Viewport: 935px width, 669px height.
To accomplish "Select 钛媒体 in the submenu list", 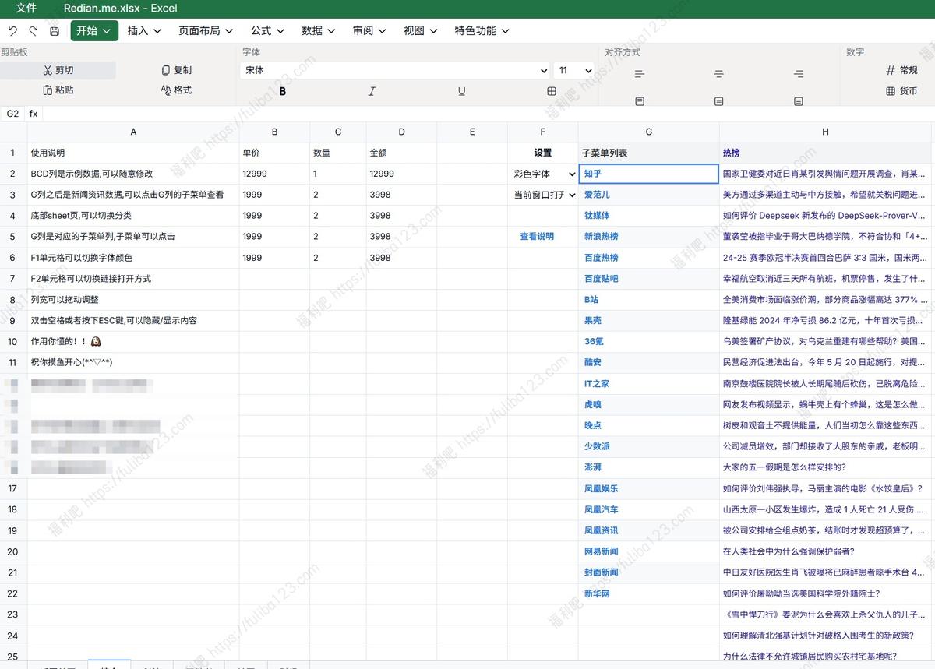I will click(x=597, y=216).
